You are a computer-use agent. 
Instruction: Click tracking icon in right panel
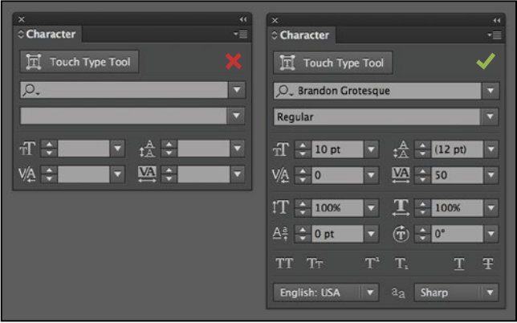click(401, 175)
